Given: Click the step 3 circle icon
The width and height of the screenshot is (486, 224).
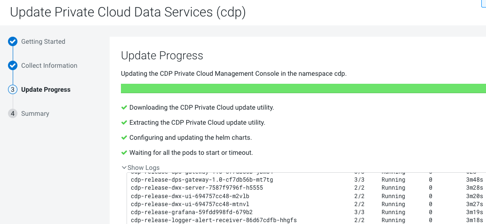Looking at the screenshot, I should pyautogui.click(x=13, y=90).
